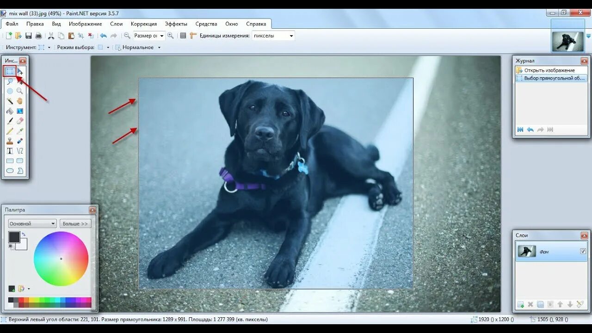Screen dimensions: 592x333
Task: Select the Move Selected Pixels tool
Action: tap(20, 71)
